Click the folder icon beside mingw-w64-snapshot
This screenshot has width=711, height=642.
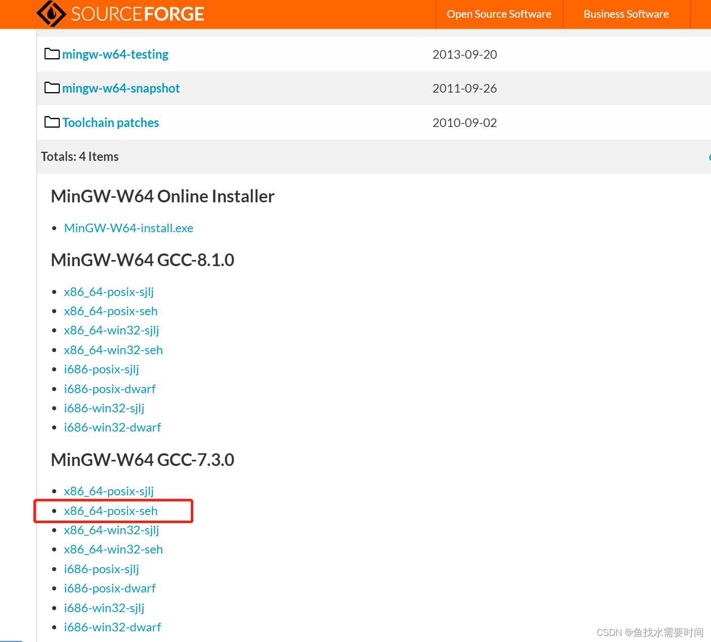(52, 88)
